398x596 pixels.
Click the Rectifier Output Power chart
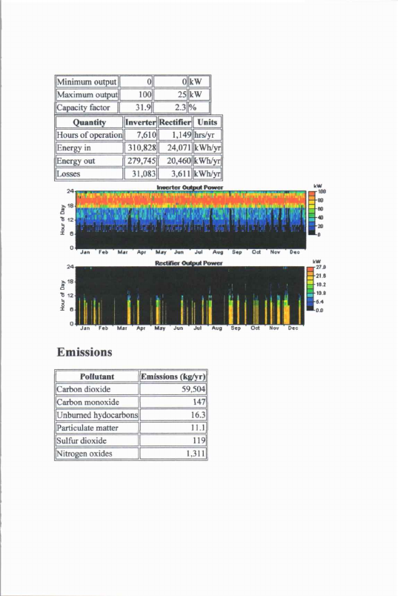tap(190, 295)
